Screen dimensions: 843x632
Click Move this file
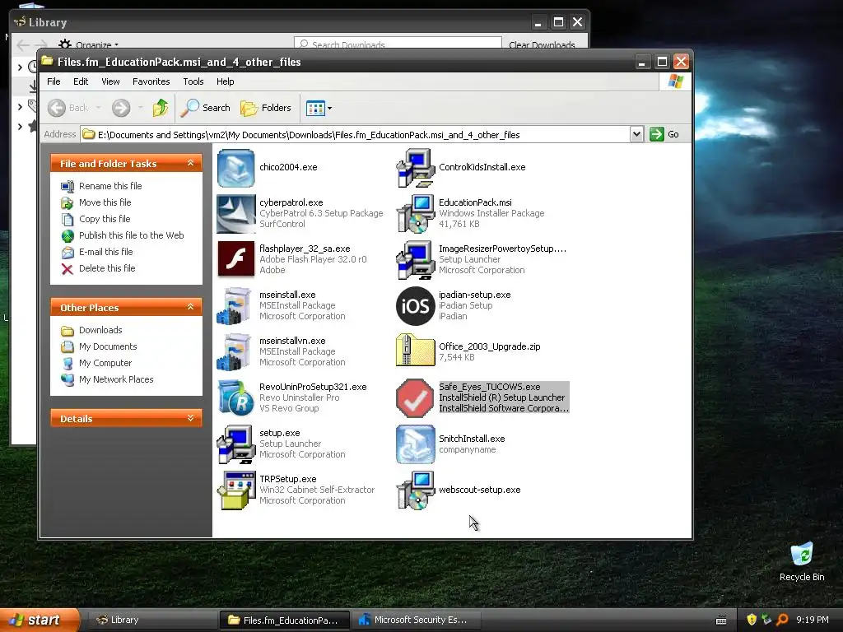click(105, 202)
